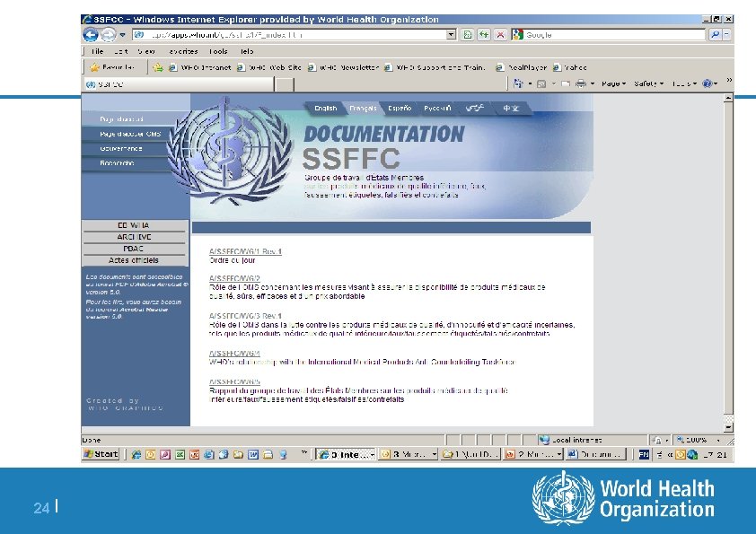Expand the address bar URL history dropdown
The height and width of the screenshot is (534, 756).
coord(451,35)
